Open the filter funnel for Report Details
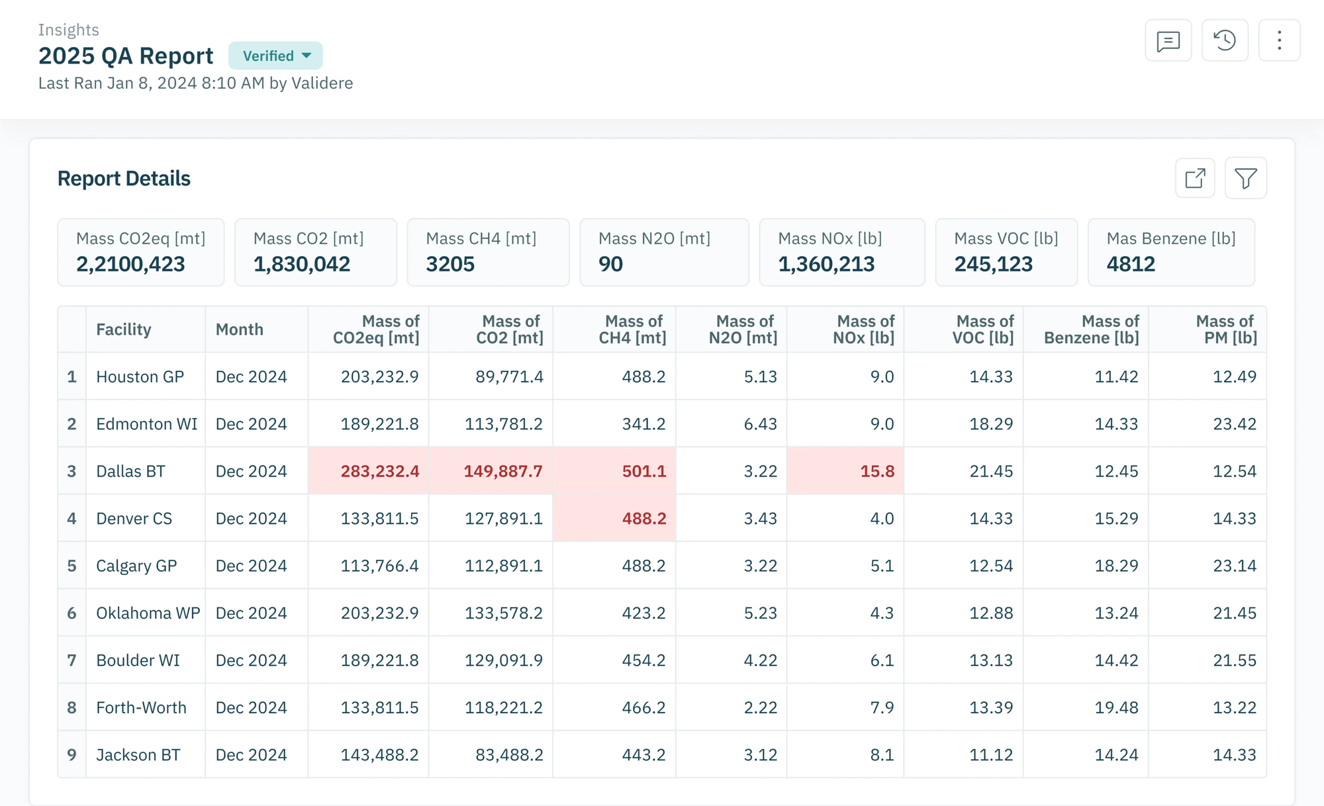Viewport: 1324px width, 806px height. point(1245,178)
